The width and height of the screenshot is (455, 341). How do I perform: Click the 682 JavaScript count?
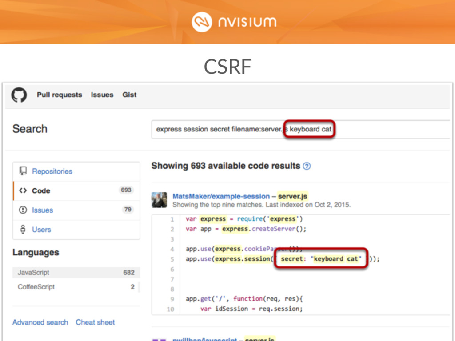point(129,273)
